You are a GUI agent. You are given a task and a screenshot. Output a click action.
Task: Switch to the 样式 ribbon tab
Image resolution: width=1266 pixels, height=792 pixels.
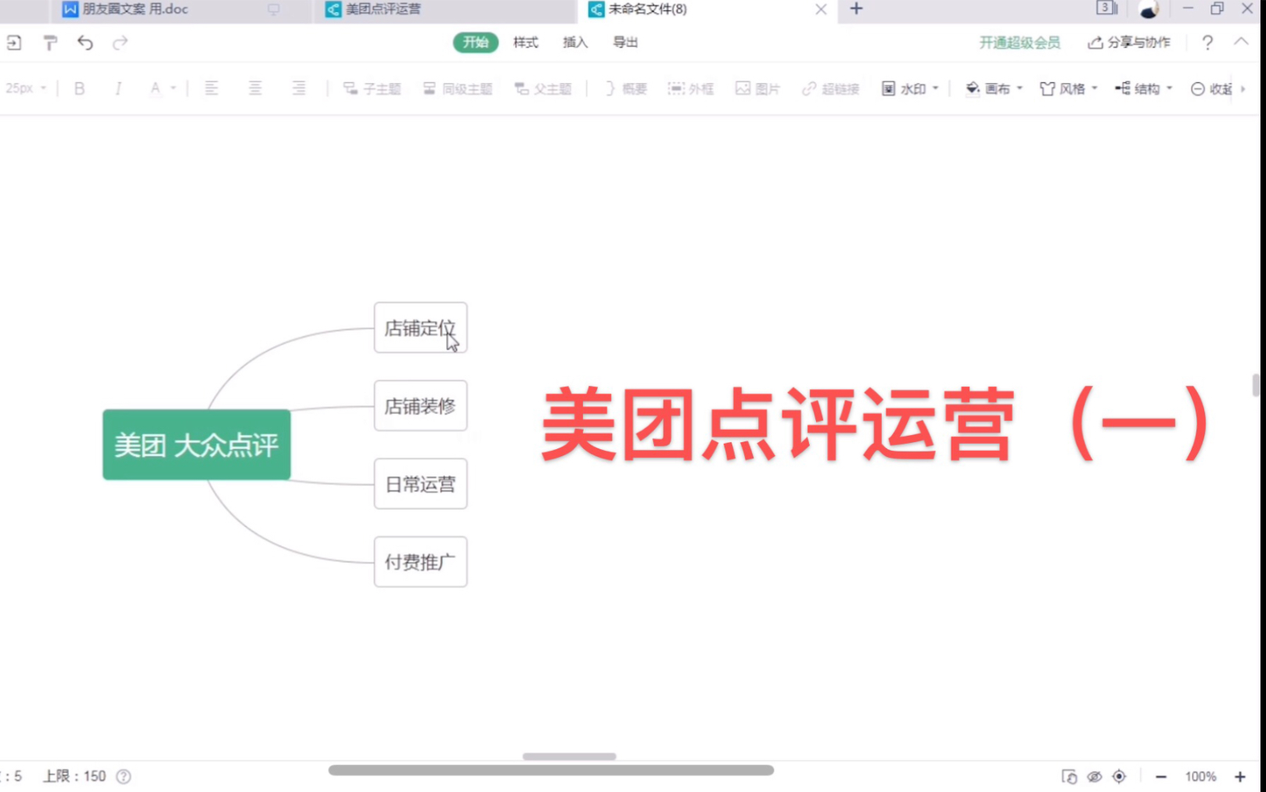(526, 42)
